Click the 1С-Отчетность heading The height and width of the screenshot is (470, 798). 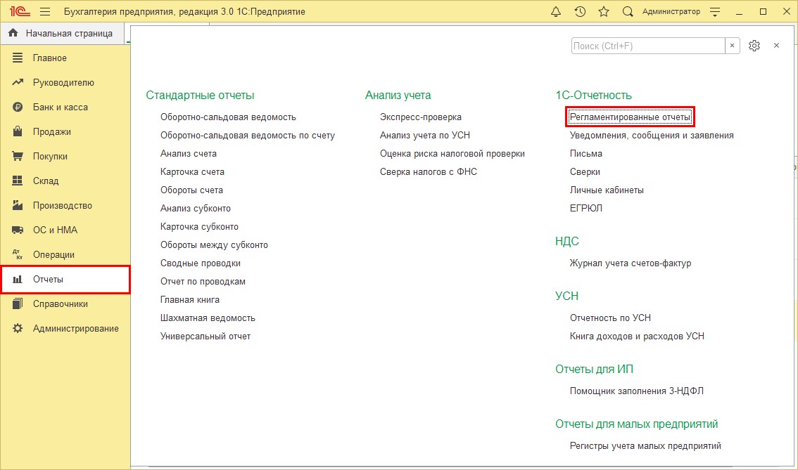[x=593, y=95]
